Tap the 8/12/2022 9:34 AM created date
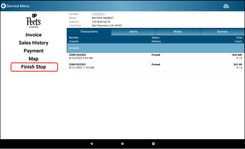245x149 pixels. (x=81, y=58)
